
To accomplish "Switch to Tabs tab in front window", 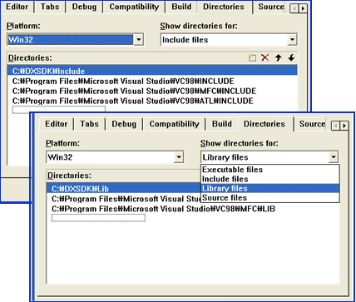I will (89, 124).
